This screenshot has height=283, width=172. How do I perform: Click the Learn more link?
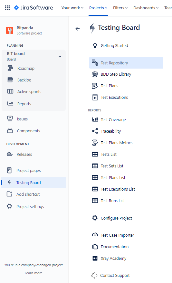[33, 273]
